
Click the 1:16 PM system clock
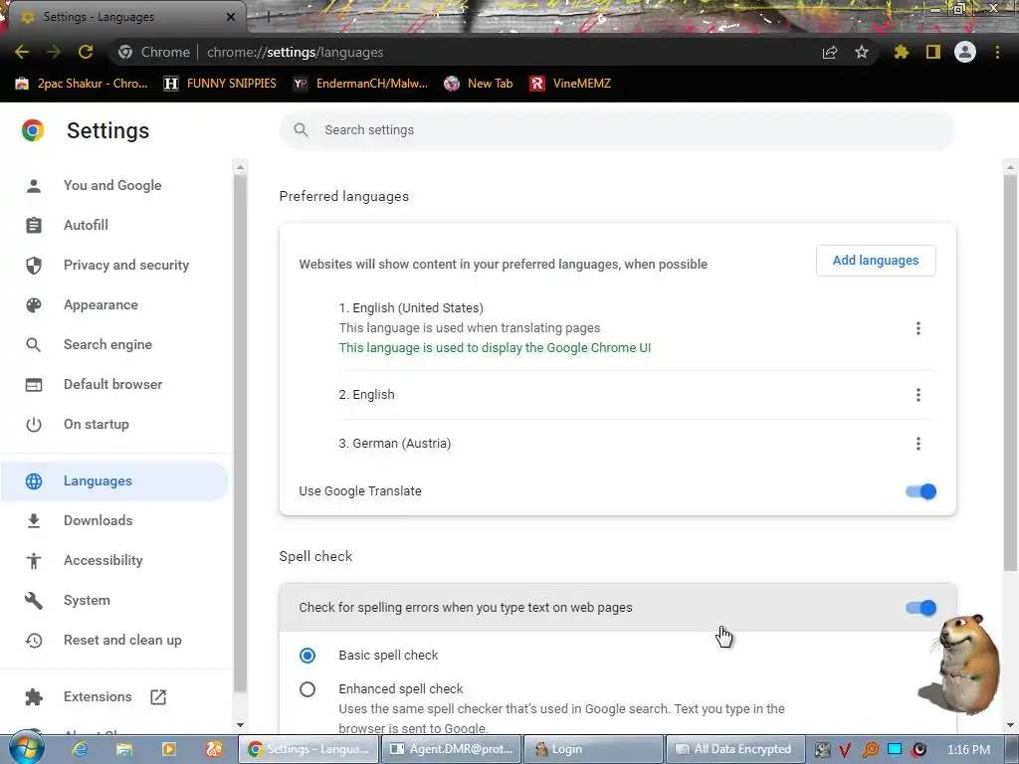point(968,750)
